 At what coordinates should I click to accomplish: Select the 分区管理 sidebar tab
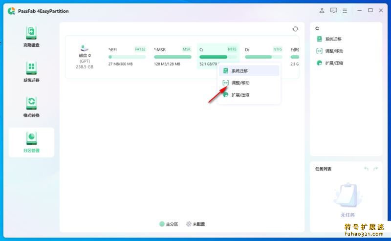[31, 142]
